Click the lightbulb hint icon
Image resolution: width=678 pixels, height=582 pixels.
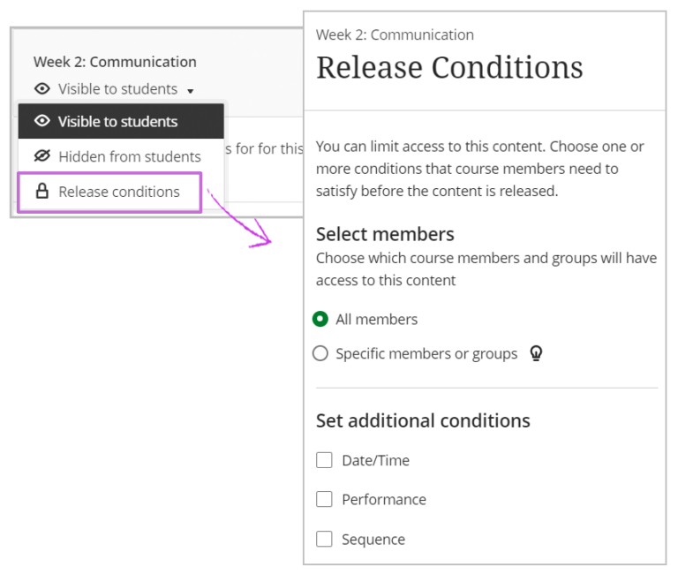click(536, 353)
